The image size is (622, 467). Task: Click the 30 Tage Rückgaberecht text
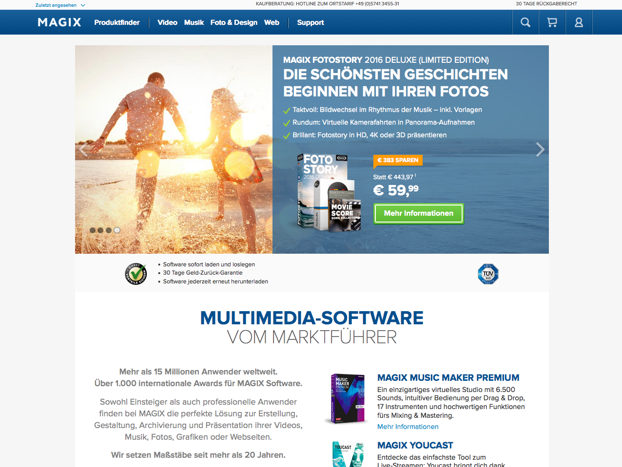(546, 4)
